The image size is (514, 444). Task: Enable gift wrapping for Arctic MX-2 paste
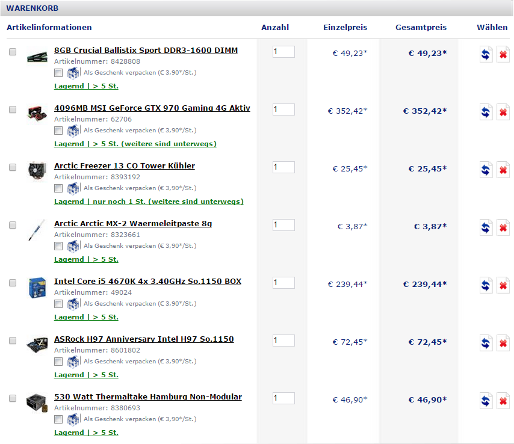click(x=58, y=246)
